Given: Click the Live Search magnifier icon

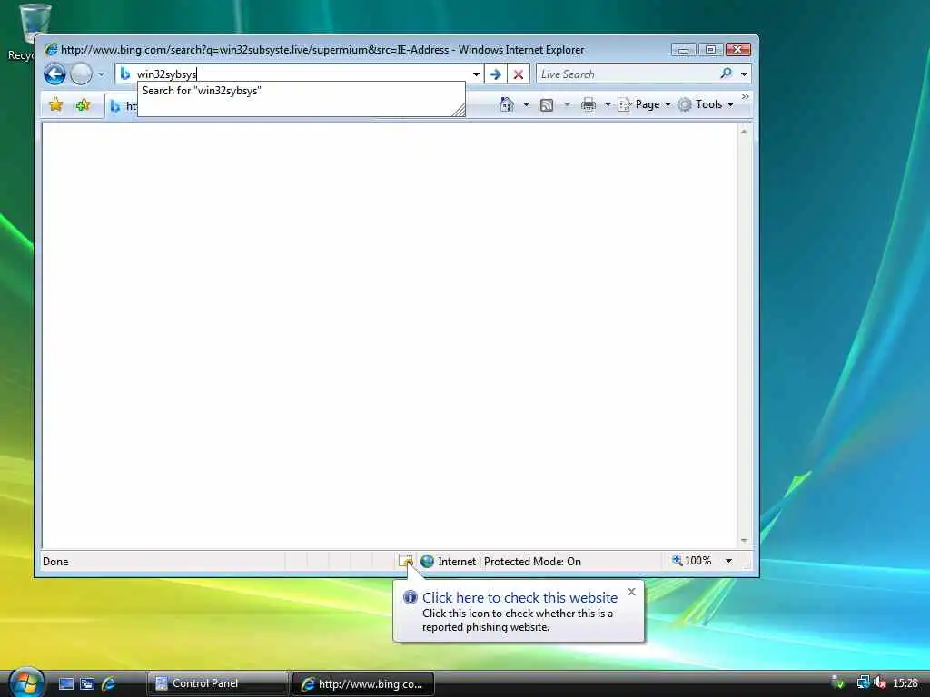Looking at the screenshot, I should coord(726,74).
